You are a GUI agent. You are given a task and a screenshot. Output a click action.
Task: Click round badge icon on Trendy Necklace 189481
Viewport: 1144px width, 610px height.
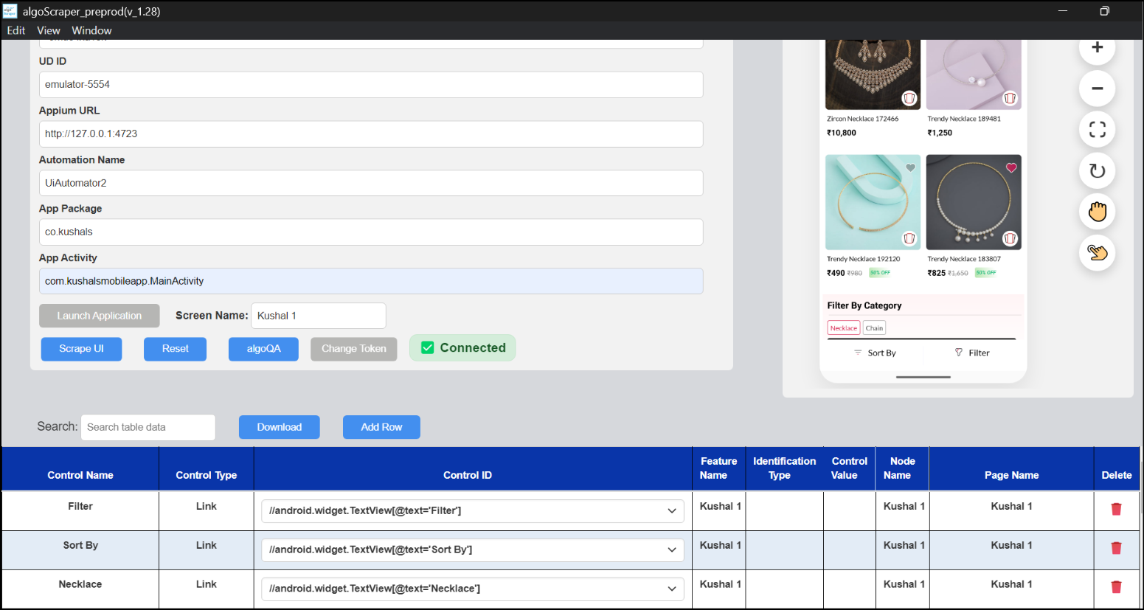point(1010,98)
